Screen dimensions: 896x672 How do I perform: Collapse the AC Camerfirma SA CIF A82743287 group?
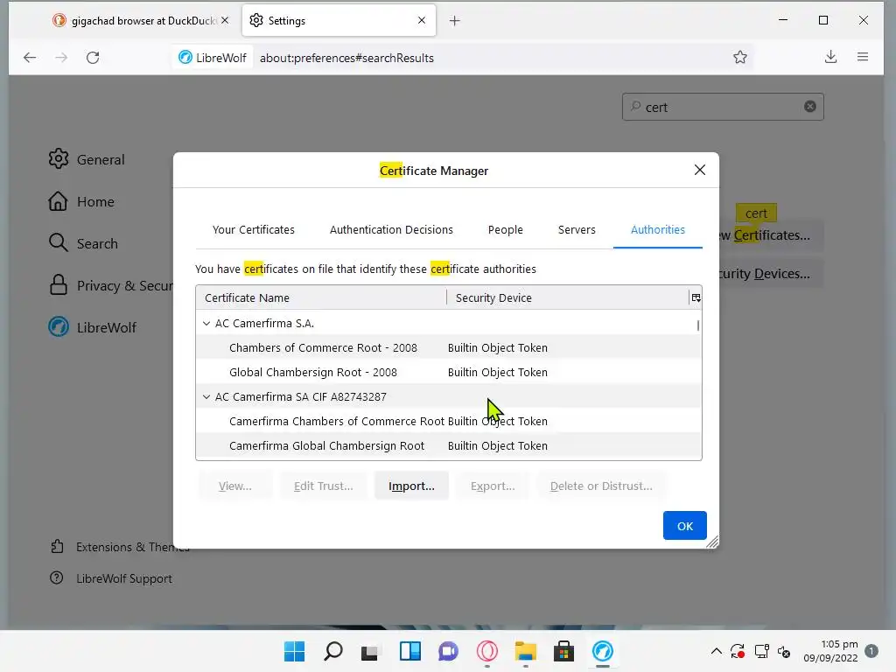(206, 396)
